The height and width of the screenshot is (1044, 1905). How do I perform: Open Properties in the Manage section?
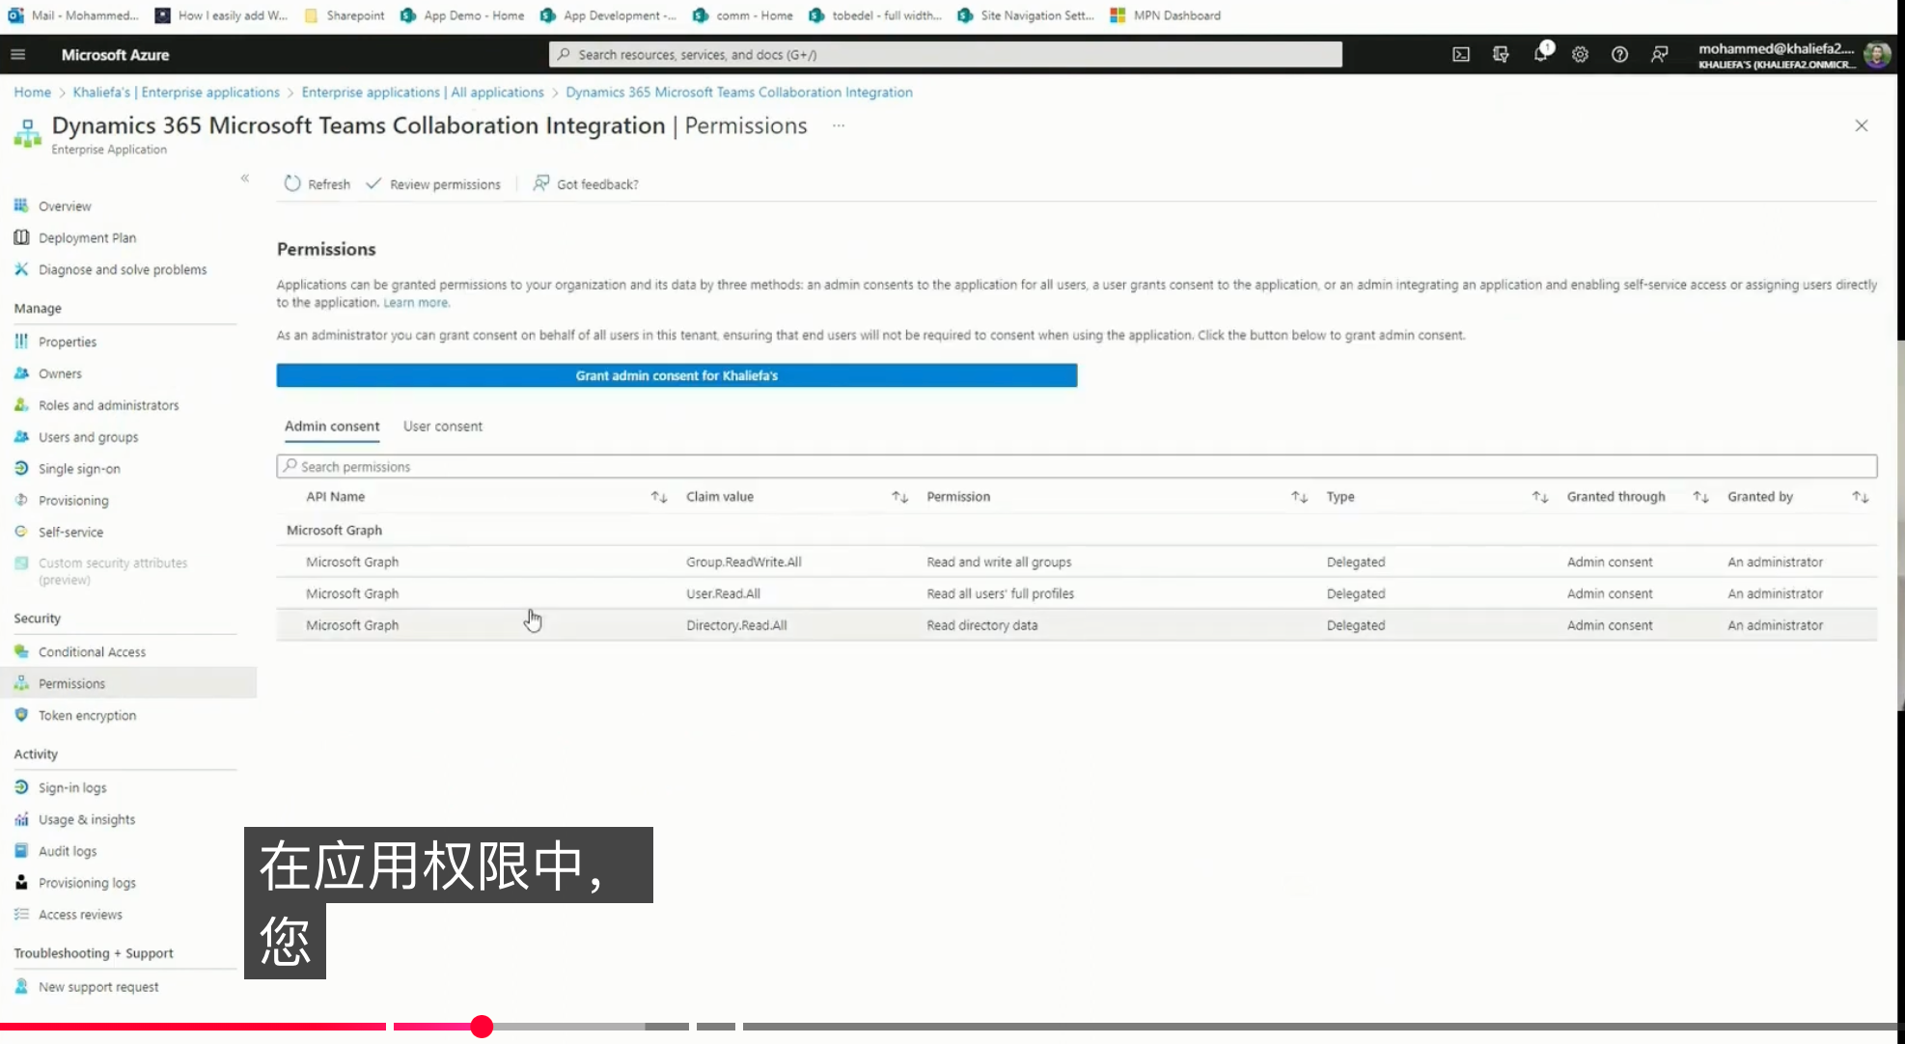click(68, 343)
